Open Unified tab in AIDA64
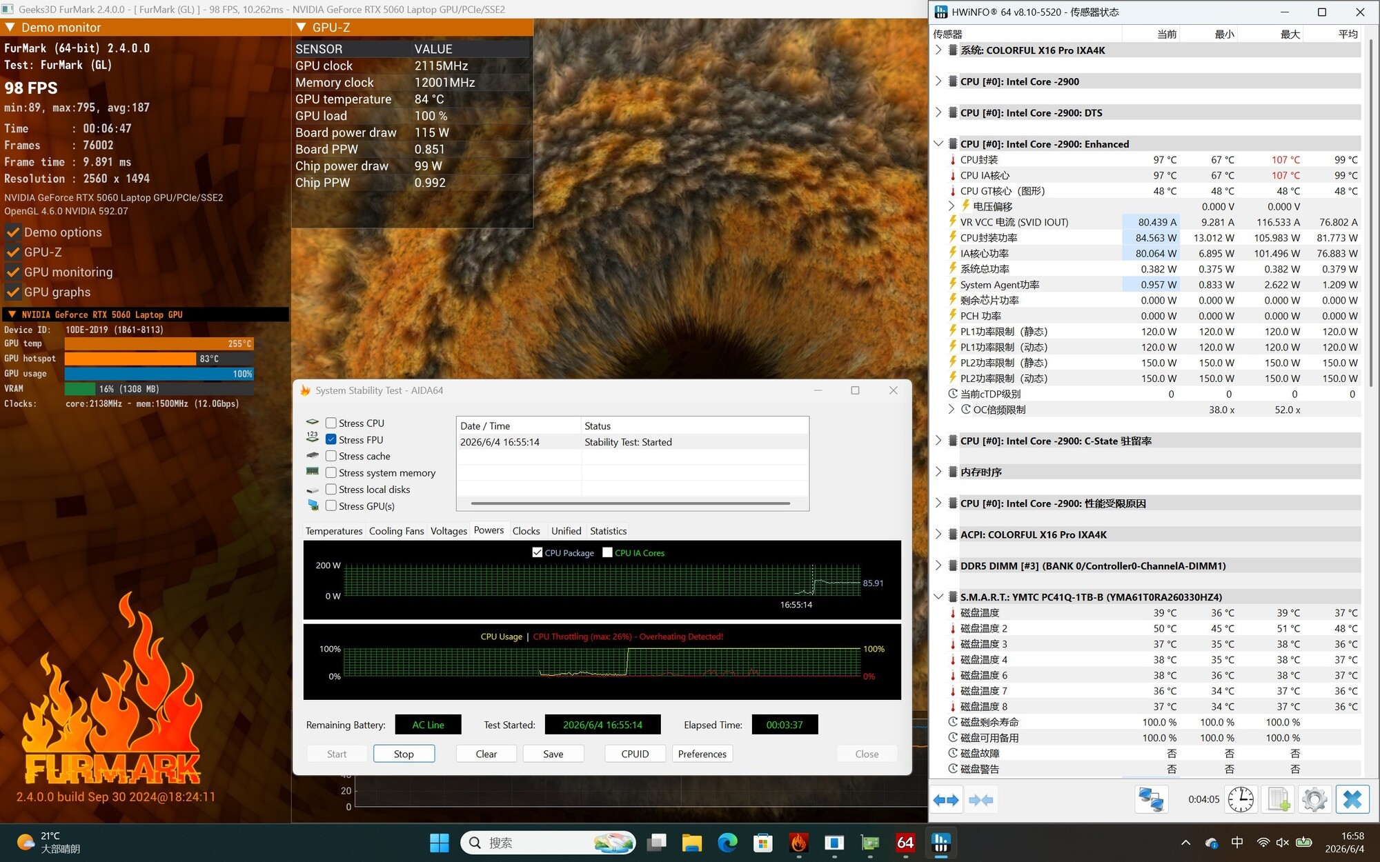The width and height of the screenshot is (1380, 862). (566, 531)
